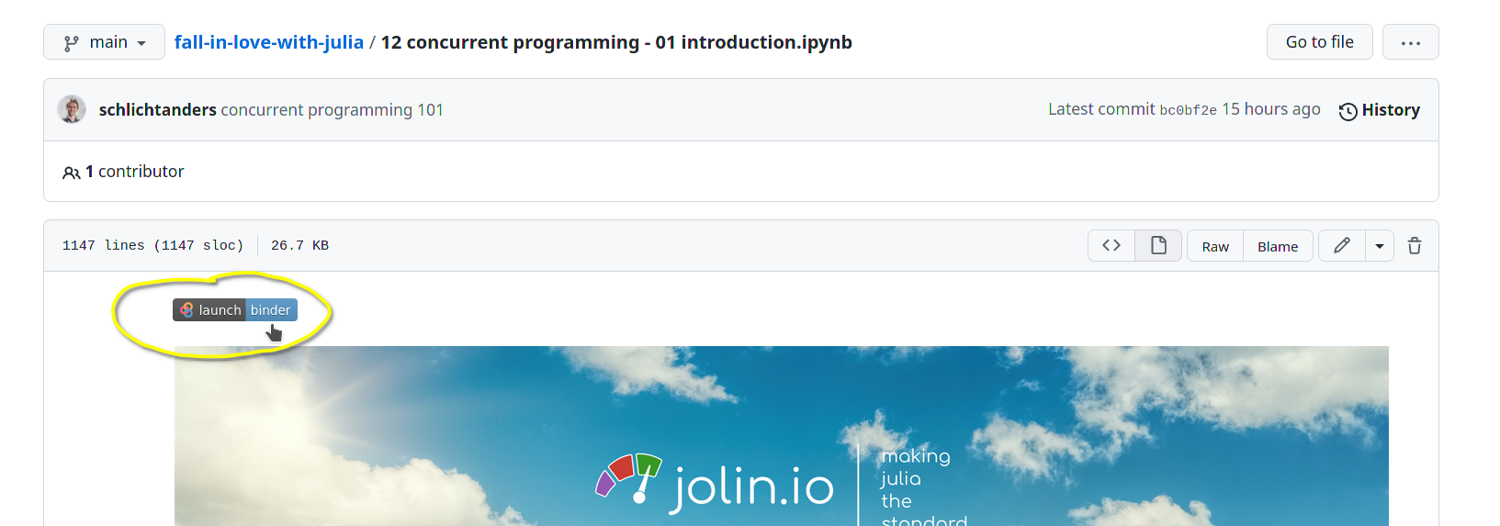
Task: Open the Blame view
Action: coord(1278,246)
